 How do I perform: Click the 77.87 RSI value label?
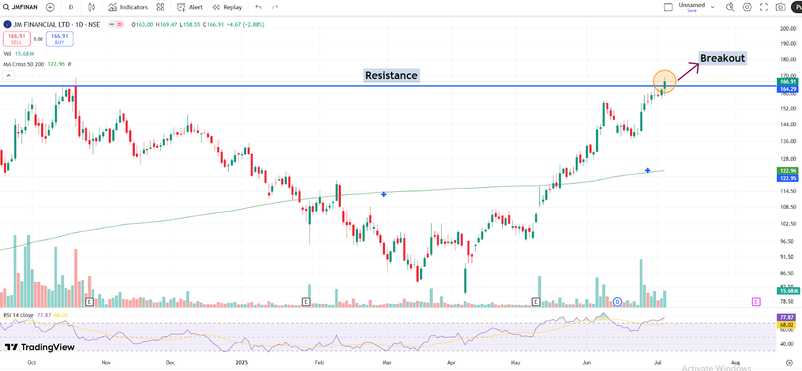(x=786, y=317)
